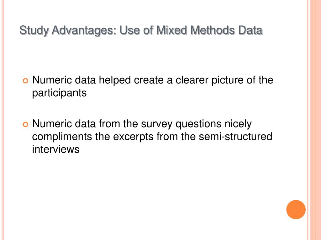Click the word 'compliments' in second bullet

coord(62,137)
